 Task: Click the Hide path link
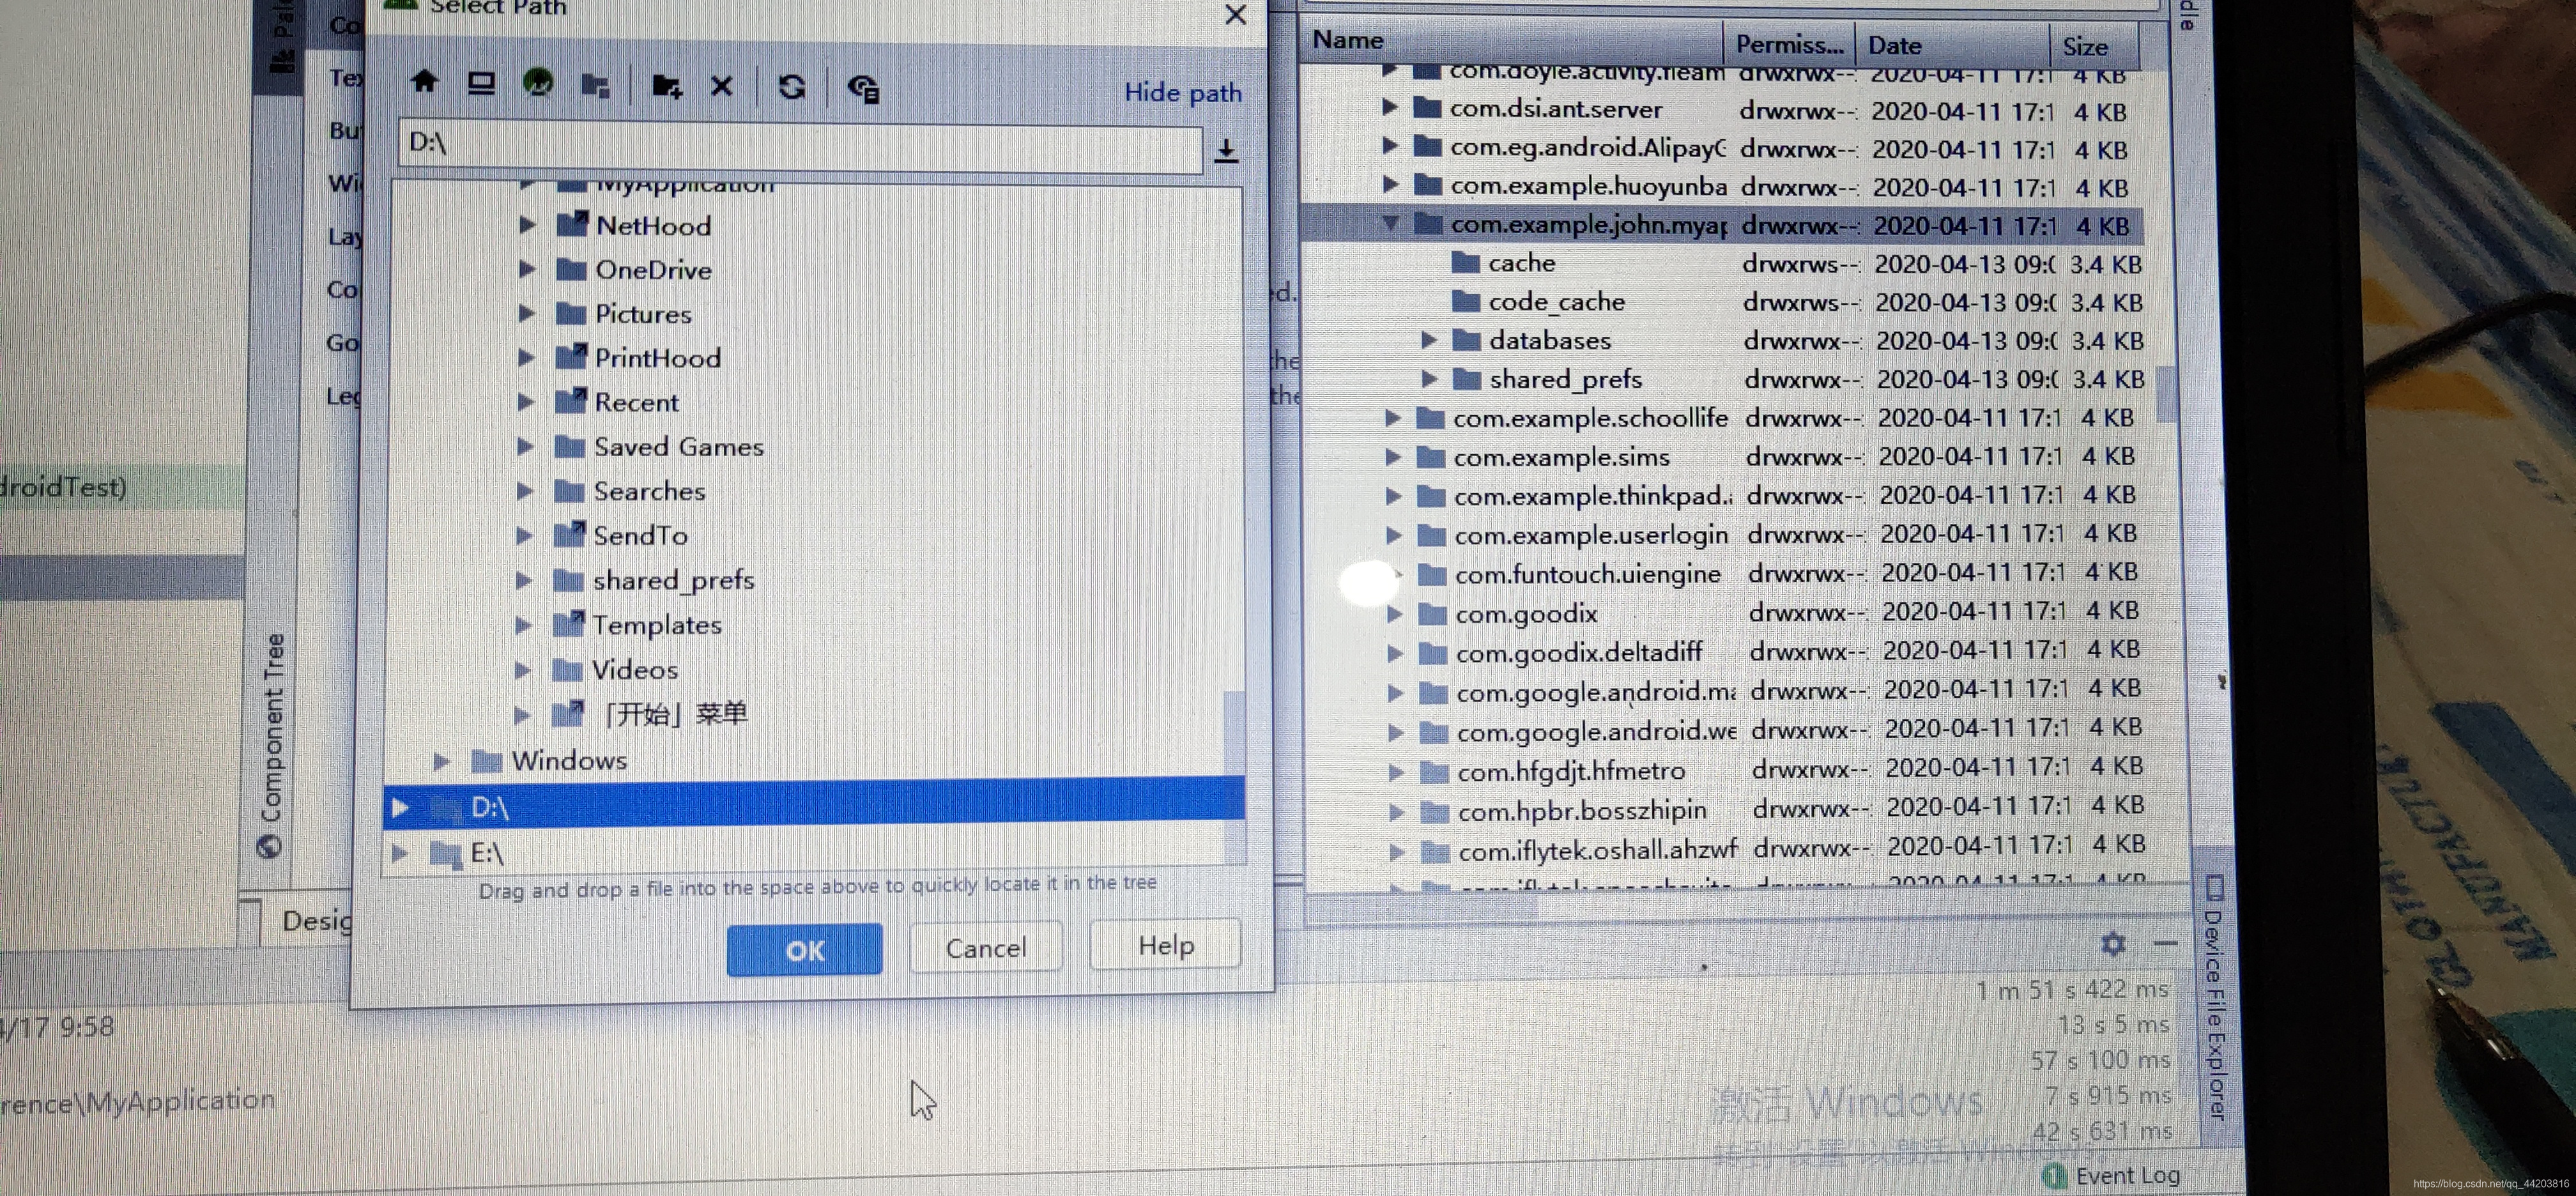(x=1182, y=93)
